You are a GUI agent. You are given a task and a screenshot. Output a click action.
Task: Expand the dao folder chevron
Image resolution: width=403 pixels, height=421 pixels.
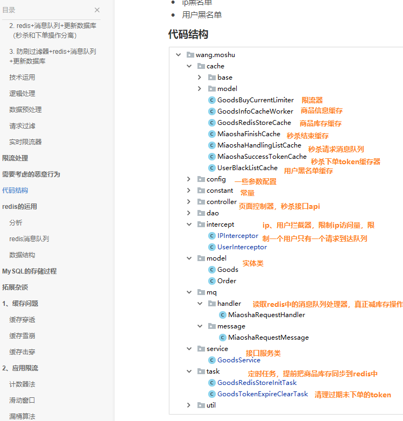[189, 213]
